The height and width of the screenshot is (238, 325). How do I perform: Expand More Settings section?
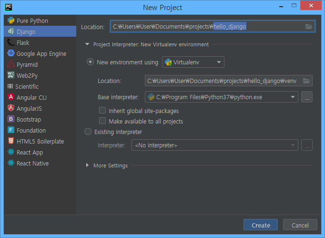(87, 165)
